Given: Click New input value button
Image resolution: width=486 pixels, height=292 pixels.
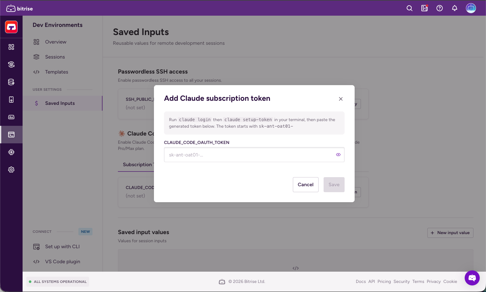Looking at the screenshot, I should (450, 233).
